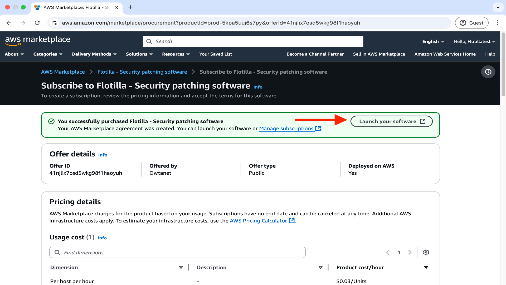Screen dimensions: 506x285
Task: Open new browser tab with plus icon
Action: [130, 7]
